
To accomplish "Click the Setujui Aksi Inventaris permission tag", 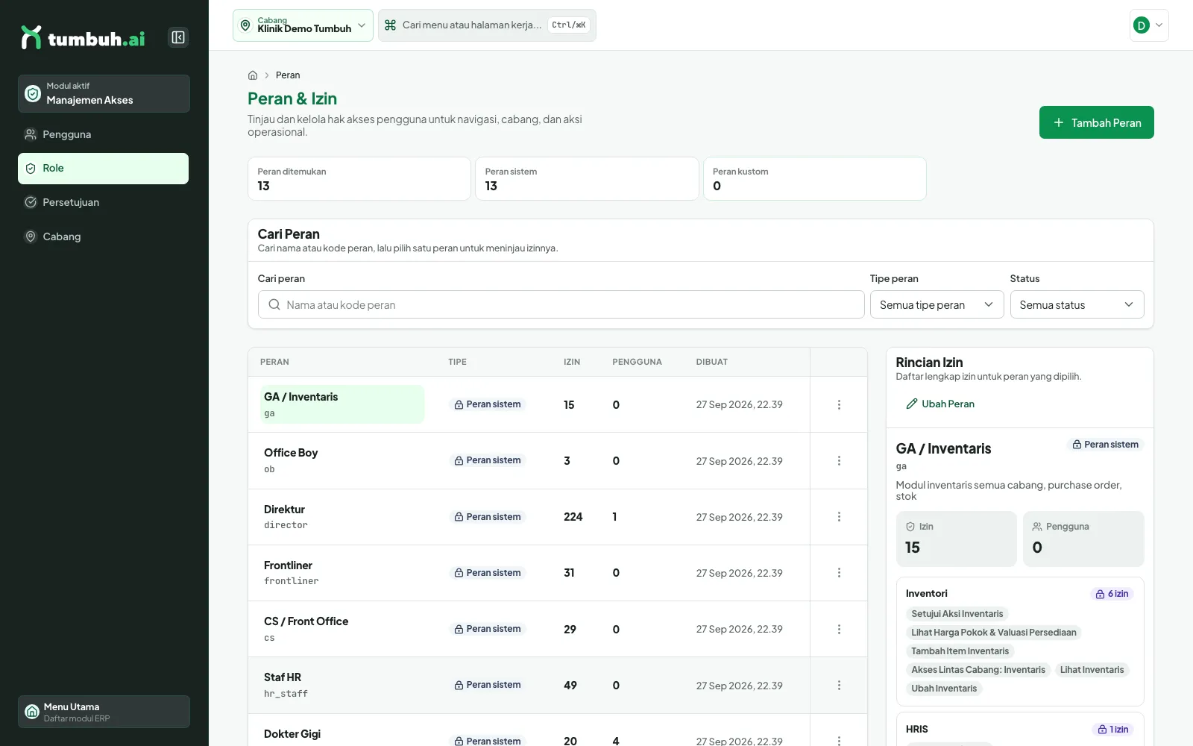I will pyautogui.click(x=957, y=614).
